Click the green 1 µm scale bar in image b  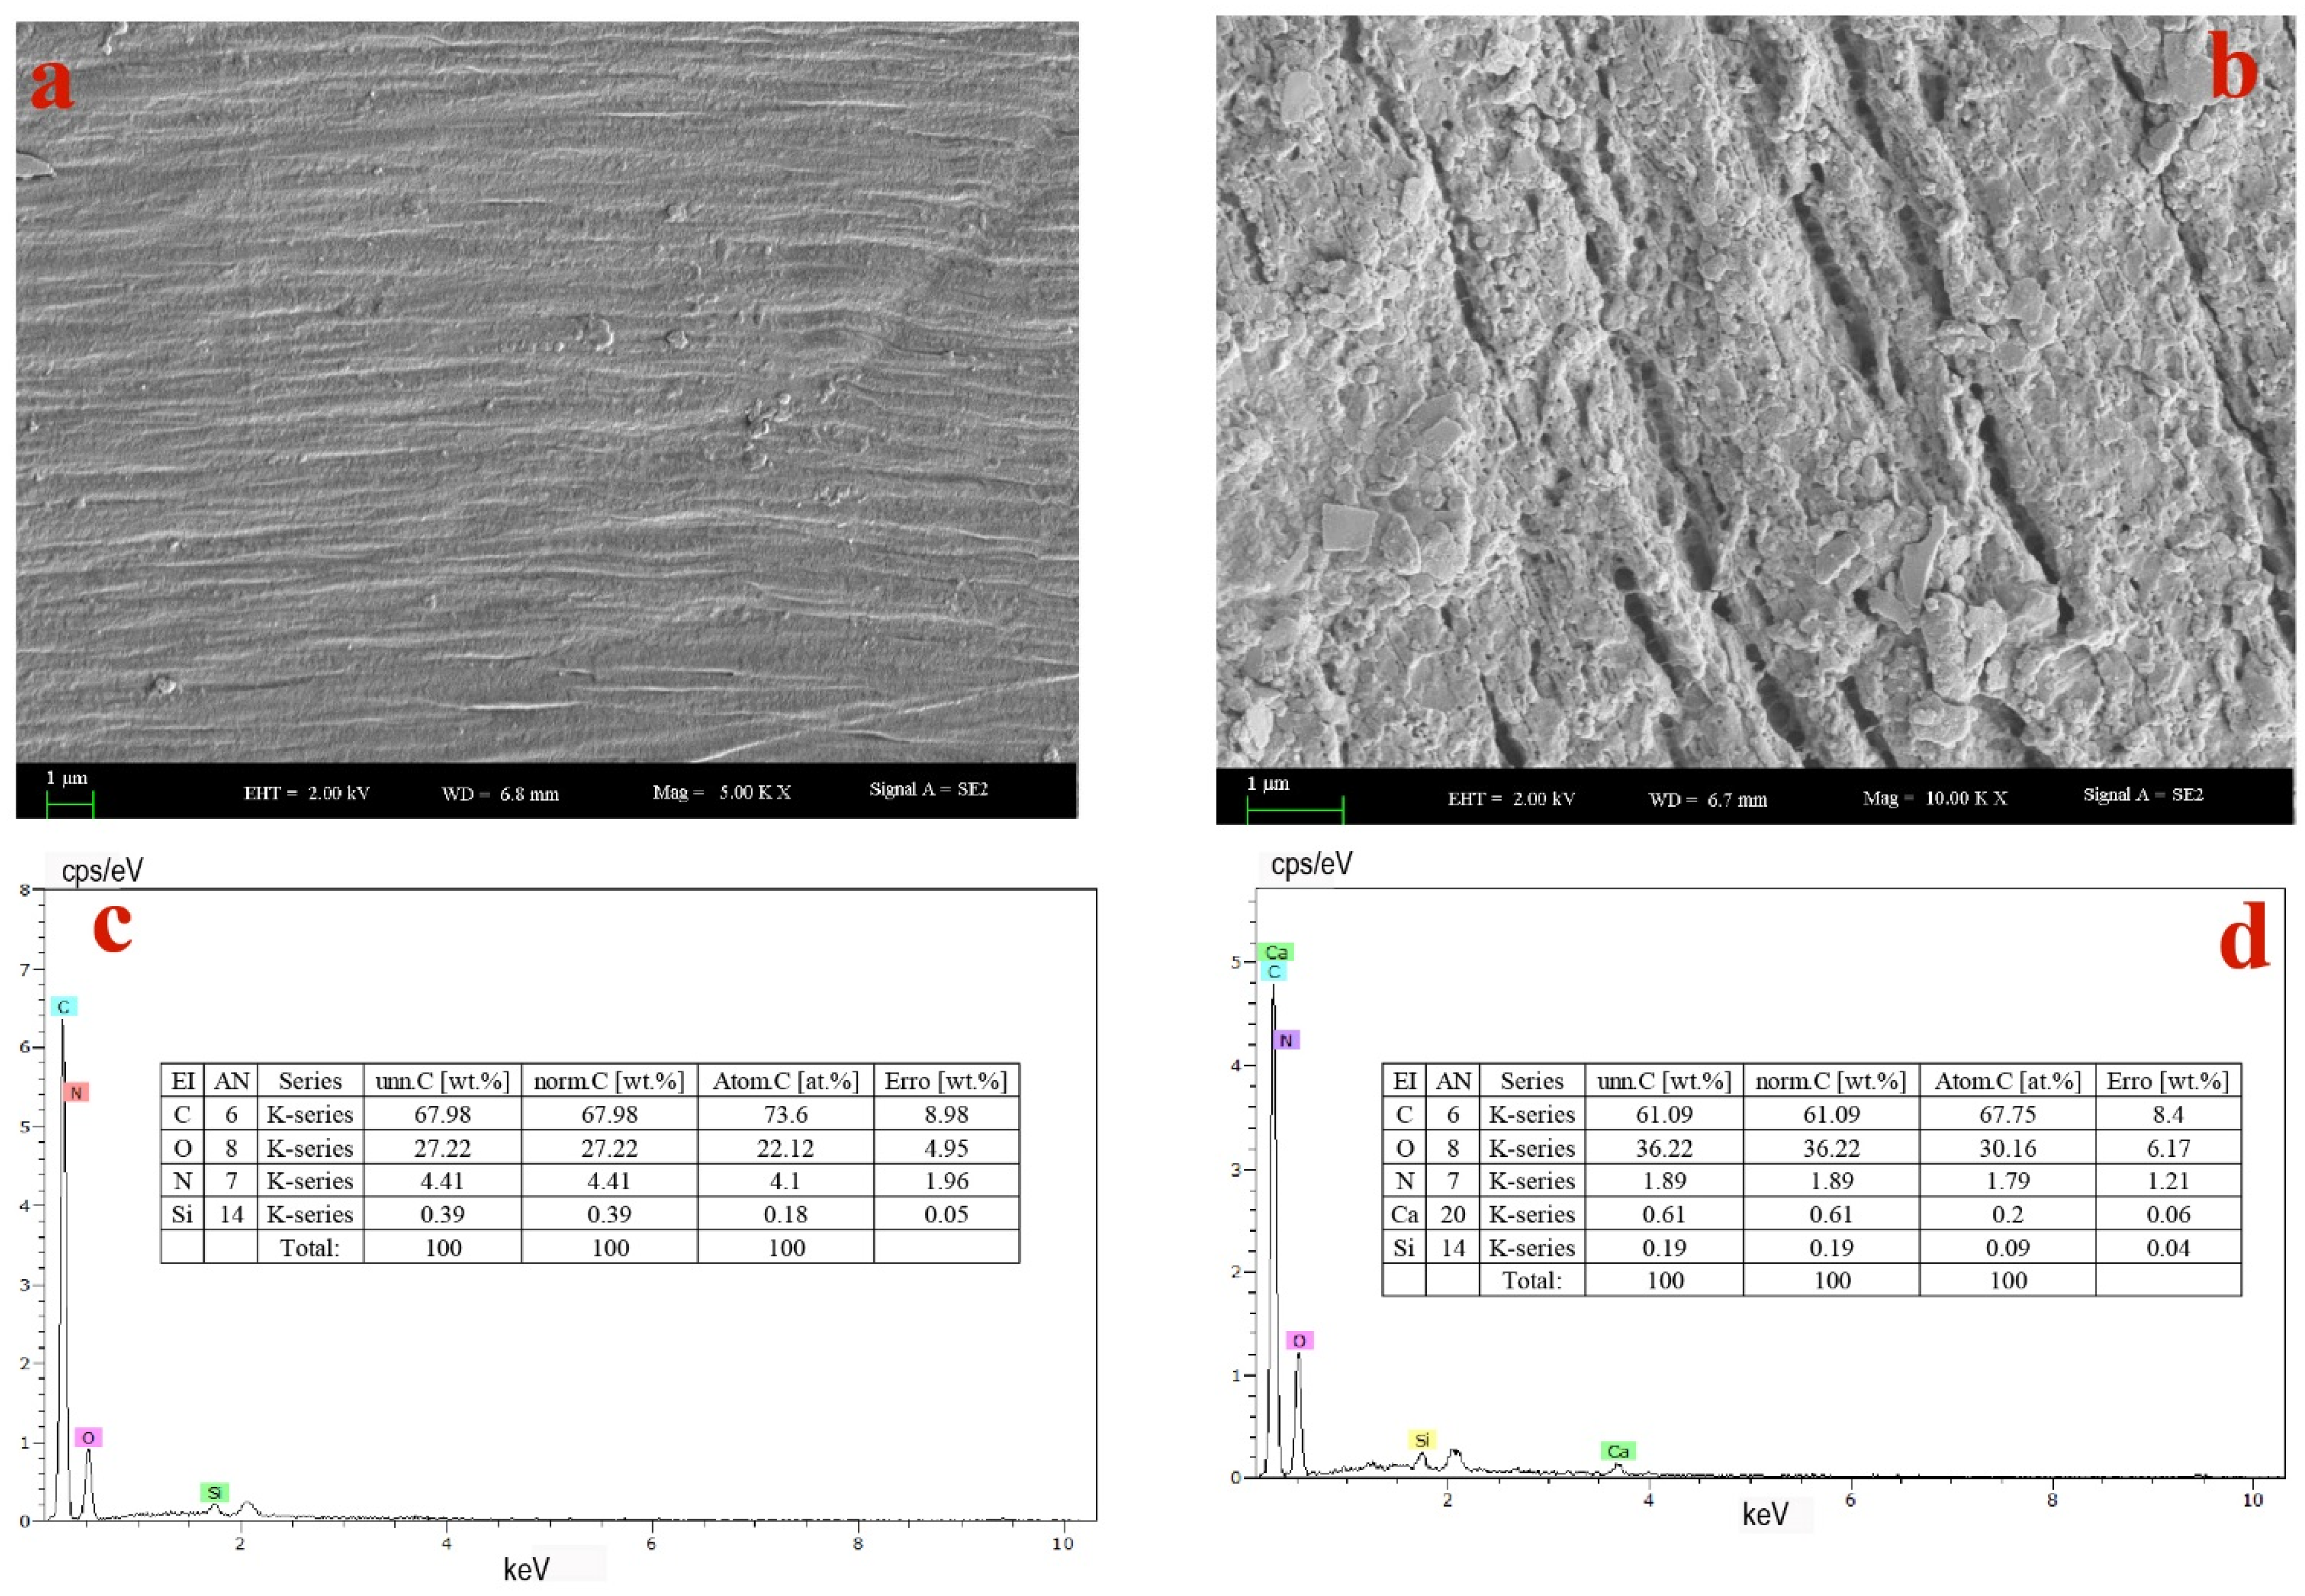coord(1294,810)
